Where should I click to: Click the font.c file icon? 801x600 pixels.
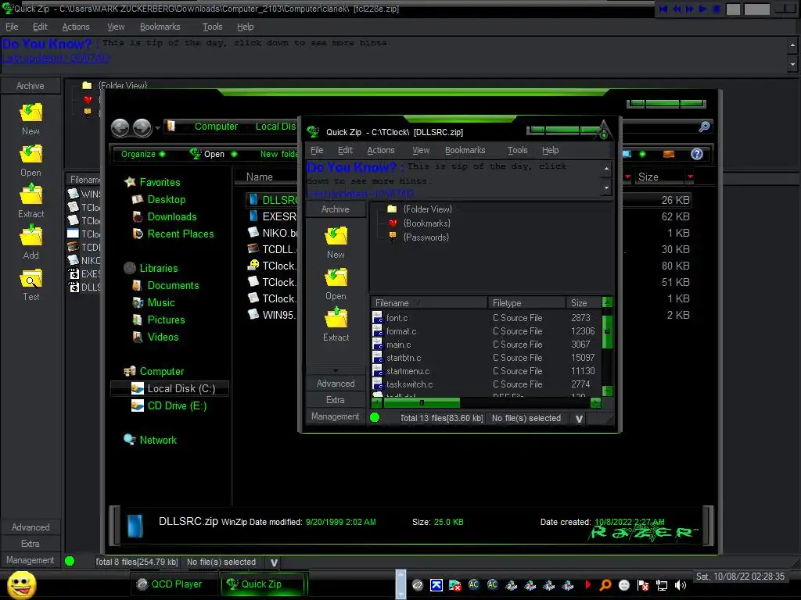point(378,317)
